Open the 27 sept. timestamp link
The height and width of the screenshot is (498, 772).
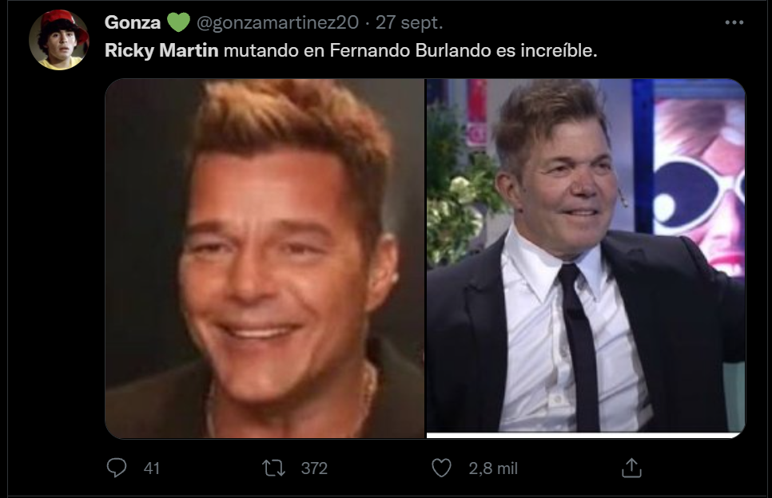pos(409,22)
